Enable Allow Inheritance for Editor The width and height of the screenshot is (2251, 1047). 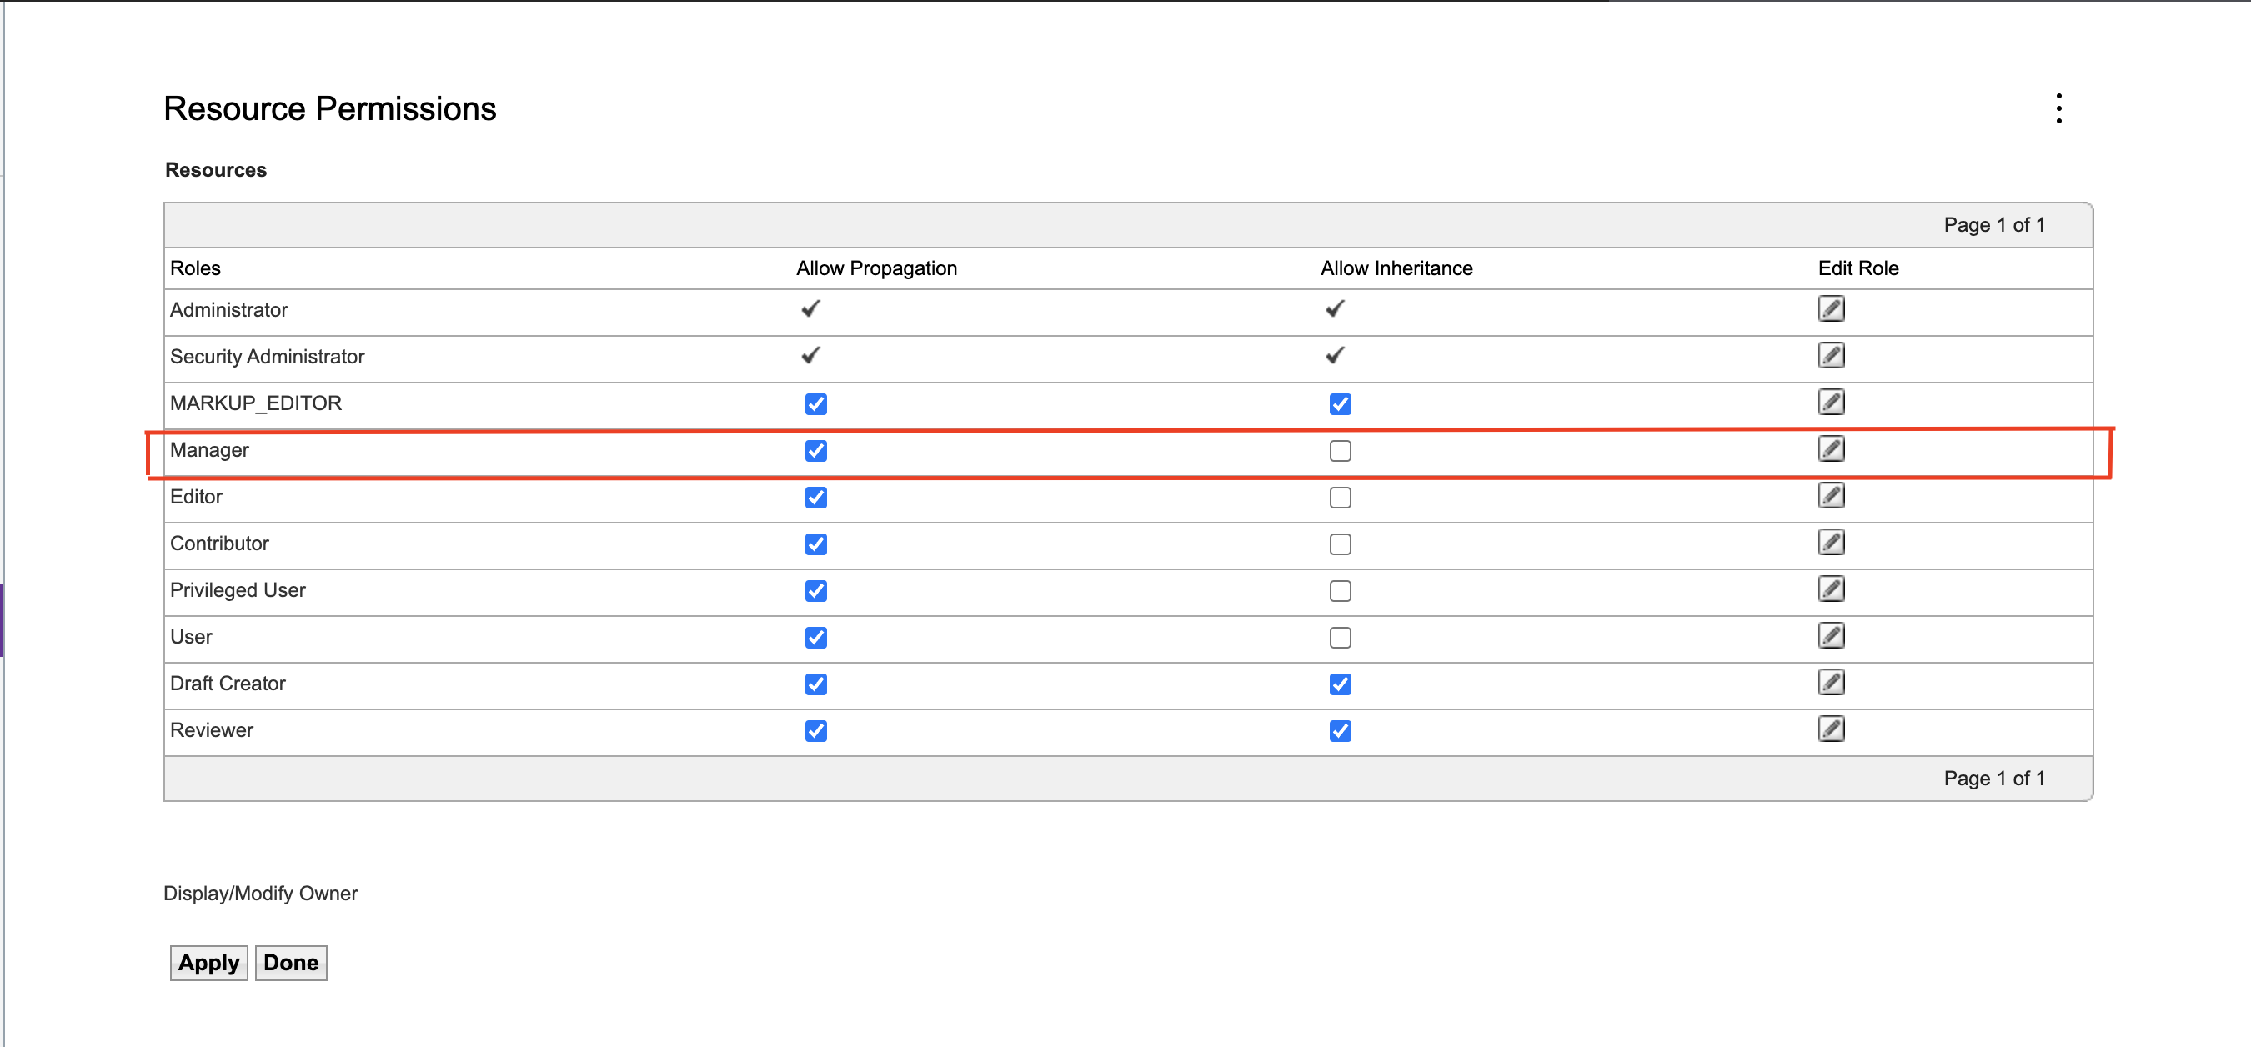pos(1340,498)
